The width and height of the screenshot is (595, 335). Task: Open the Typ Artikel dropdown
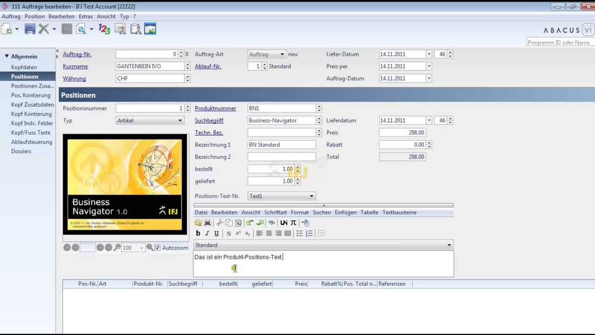(x=180, y=121)
